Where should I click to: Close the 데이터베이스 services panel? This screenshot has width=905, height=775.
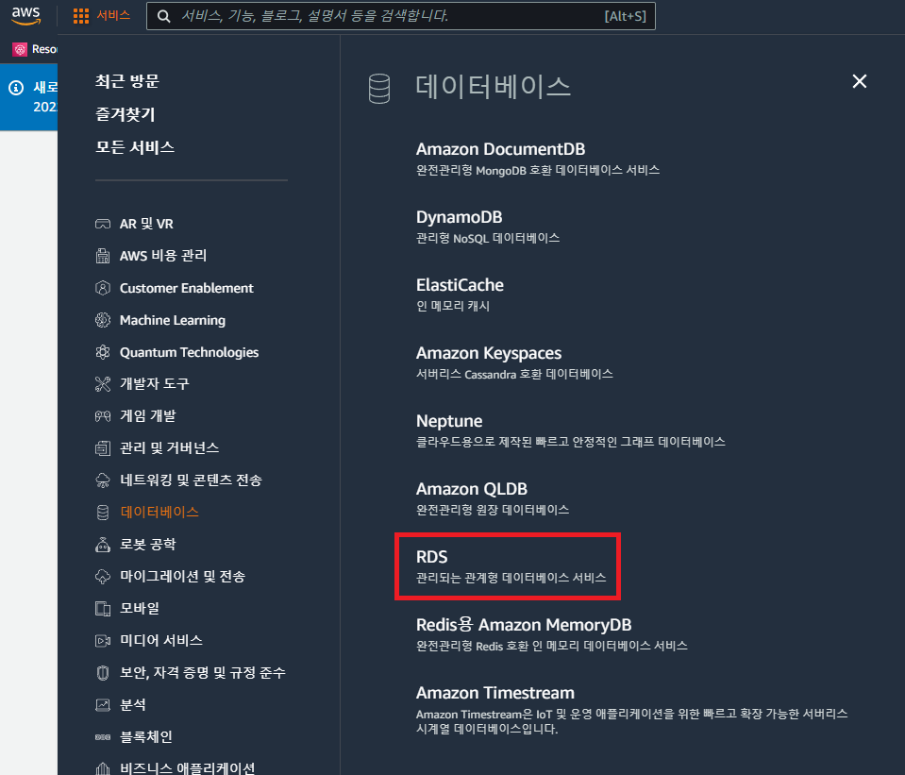[x=860, y=81]
